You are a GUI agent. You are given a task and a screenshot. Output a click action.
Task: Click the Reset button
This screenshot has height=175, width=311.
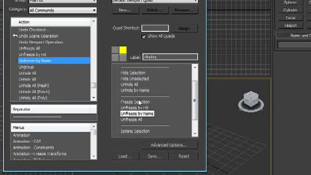point(184,157)
